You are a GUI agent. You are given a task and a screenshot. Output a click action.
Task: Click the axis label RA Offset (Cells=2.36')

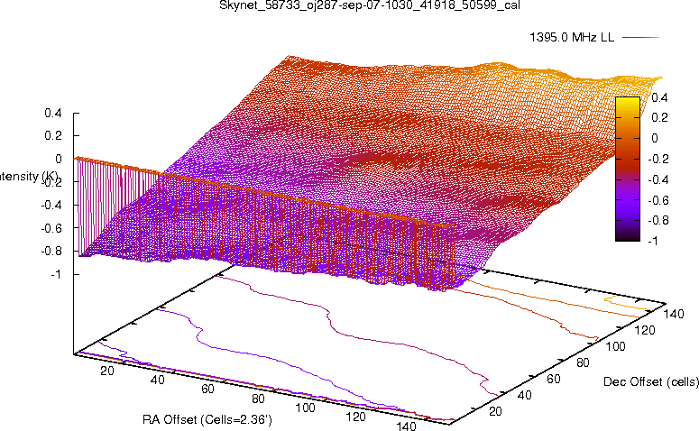207,419
